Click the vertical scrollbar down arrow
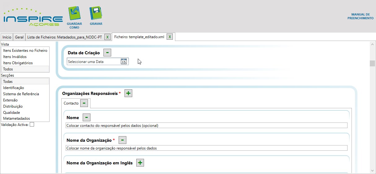 pos(372,170)
